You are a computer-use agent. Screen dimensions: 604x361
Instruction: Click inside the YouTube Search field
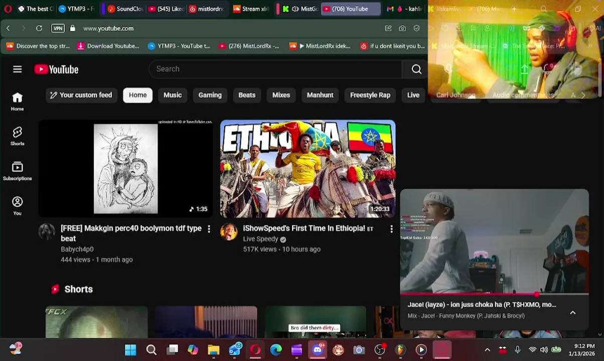[275, 69]
